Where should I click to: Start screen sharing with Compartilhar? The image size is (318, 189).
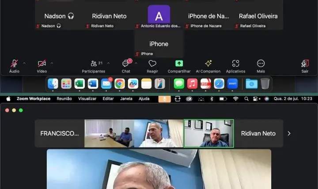click(179, 64)
